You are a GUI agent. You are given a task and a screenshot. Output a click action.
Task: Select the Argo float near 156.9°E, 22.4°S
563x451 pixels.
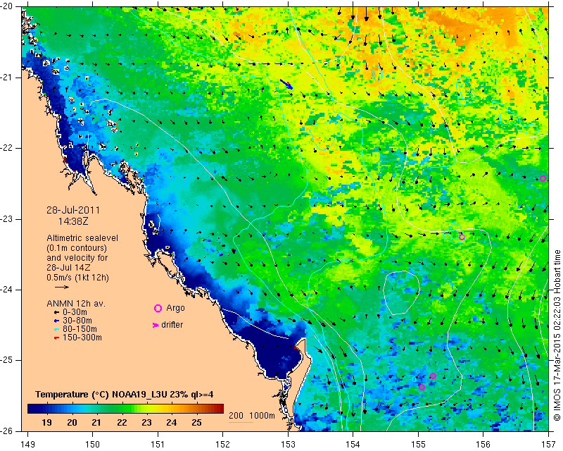(543, 179)
